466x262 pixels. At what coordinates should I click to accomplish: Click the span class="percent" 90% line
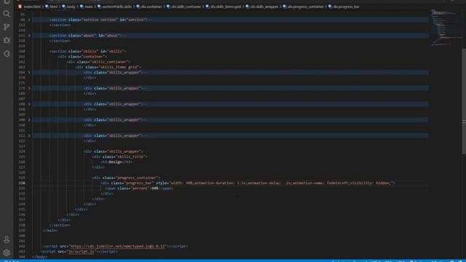(x=139, y=188)
